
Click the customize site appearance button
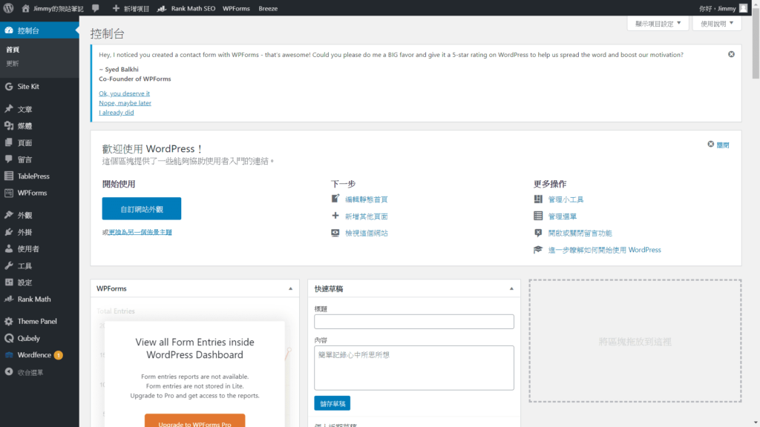coord(142,208)
